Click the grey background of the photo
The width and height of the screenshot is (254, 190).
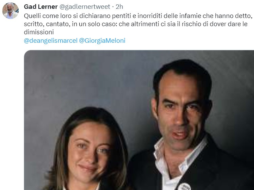pos(81,78)
